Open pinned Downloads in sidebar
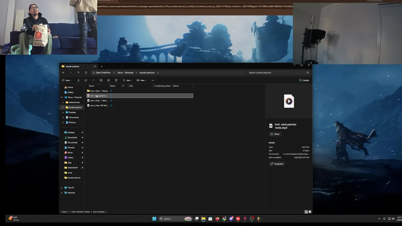402x226 pixels. click(72, 137)
